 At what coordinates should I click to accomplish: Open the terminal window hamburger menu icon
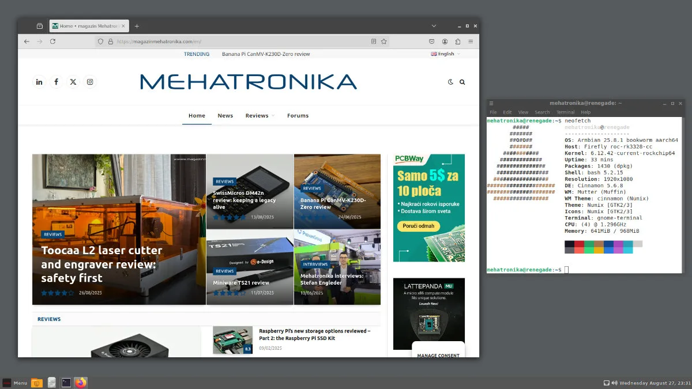pyautogui.click(x=491, y=103)
